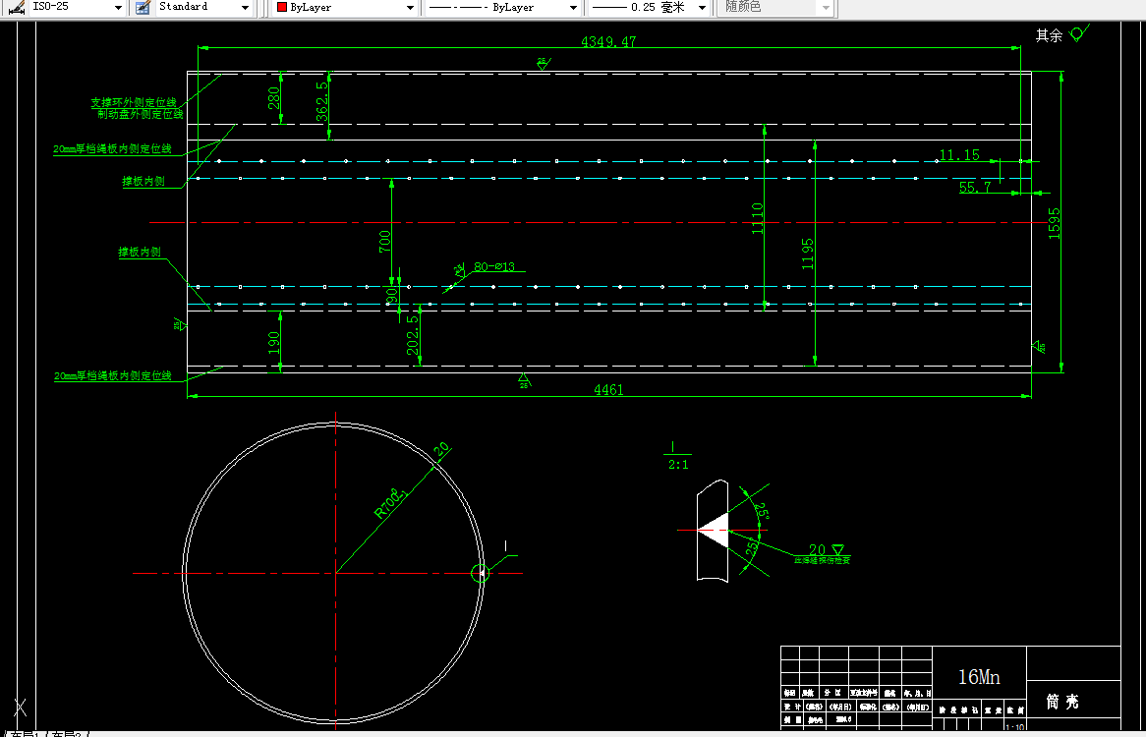Viewport: 1146px width, 737px height.
Task: Select the wall thickness 20 on the circle
Action: (441, 450)
